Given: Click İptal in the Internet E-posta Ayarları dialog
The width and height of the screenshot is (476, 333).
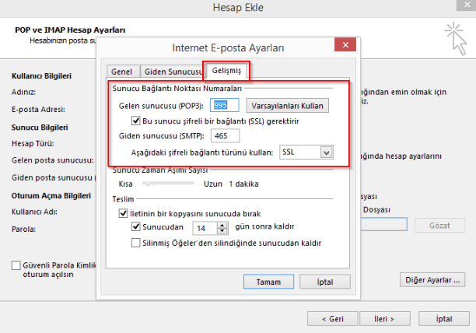Looking at the screenshot, I should (324, 281).
